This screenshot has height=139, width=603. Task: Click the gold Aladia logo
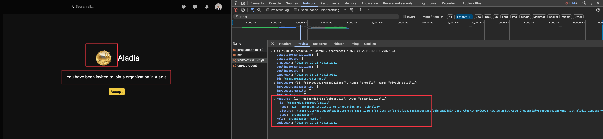point(103,58)
